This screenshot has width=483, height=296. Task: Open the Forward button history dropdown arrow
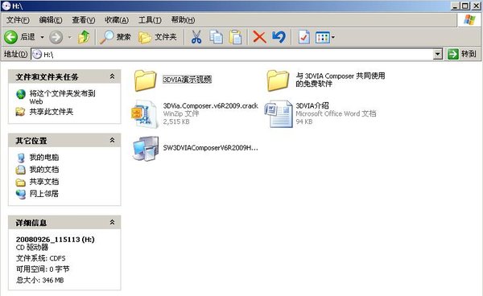coord(69,37)
